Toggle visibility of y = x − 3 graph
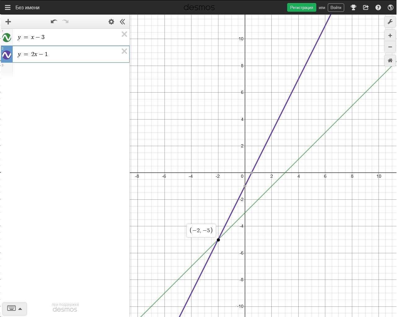This screenshot has height=317, width=399. 7,37
